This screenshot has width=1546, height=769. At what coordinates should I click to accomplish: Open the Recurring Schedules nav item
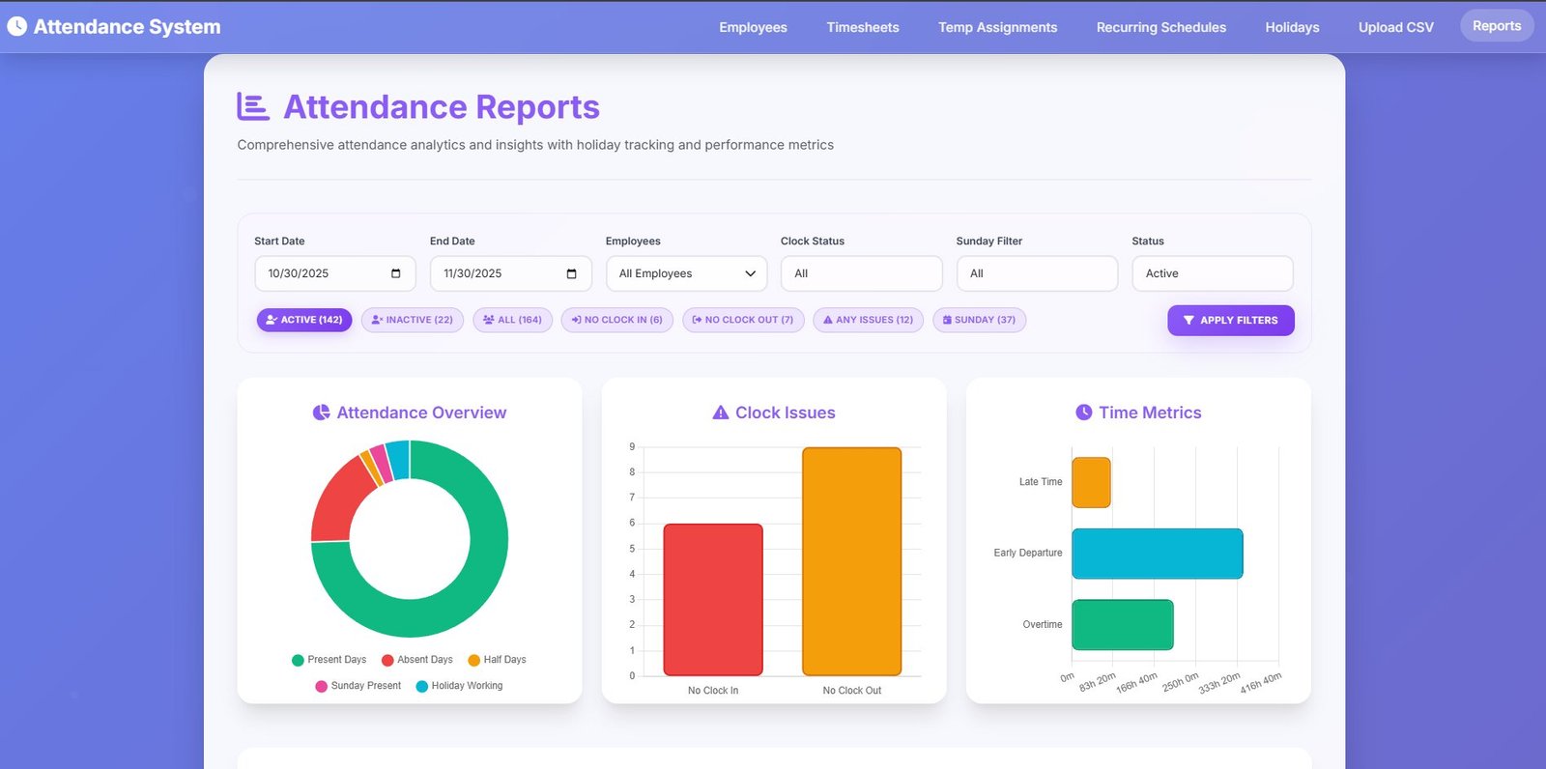(x=1160, y=27)
